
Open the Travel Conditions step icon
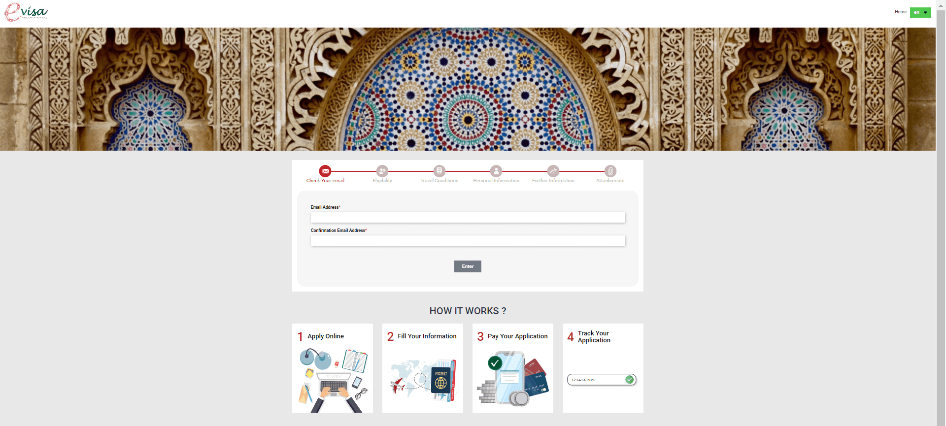[439, 171]
